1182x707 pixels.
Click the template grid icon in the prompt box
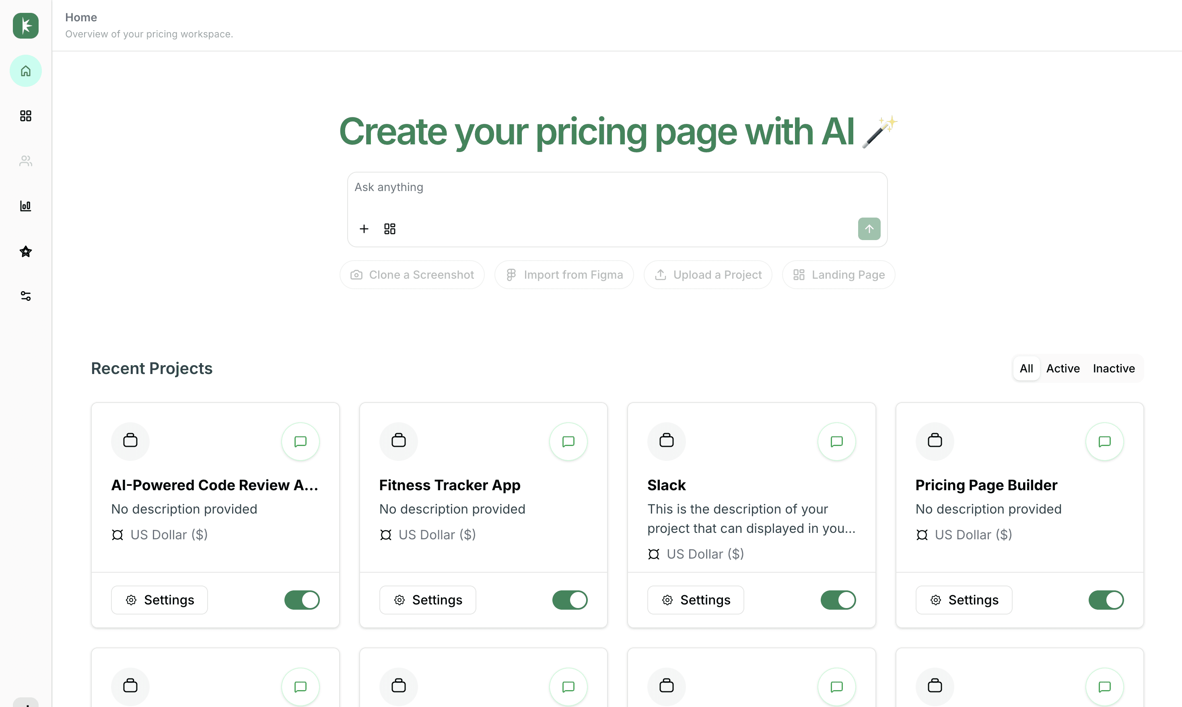point(389,229)
